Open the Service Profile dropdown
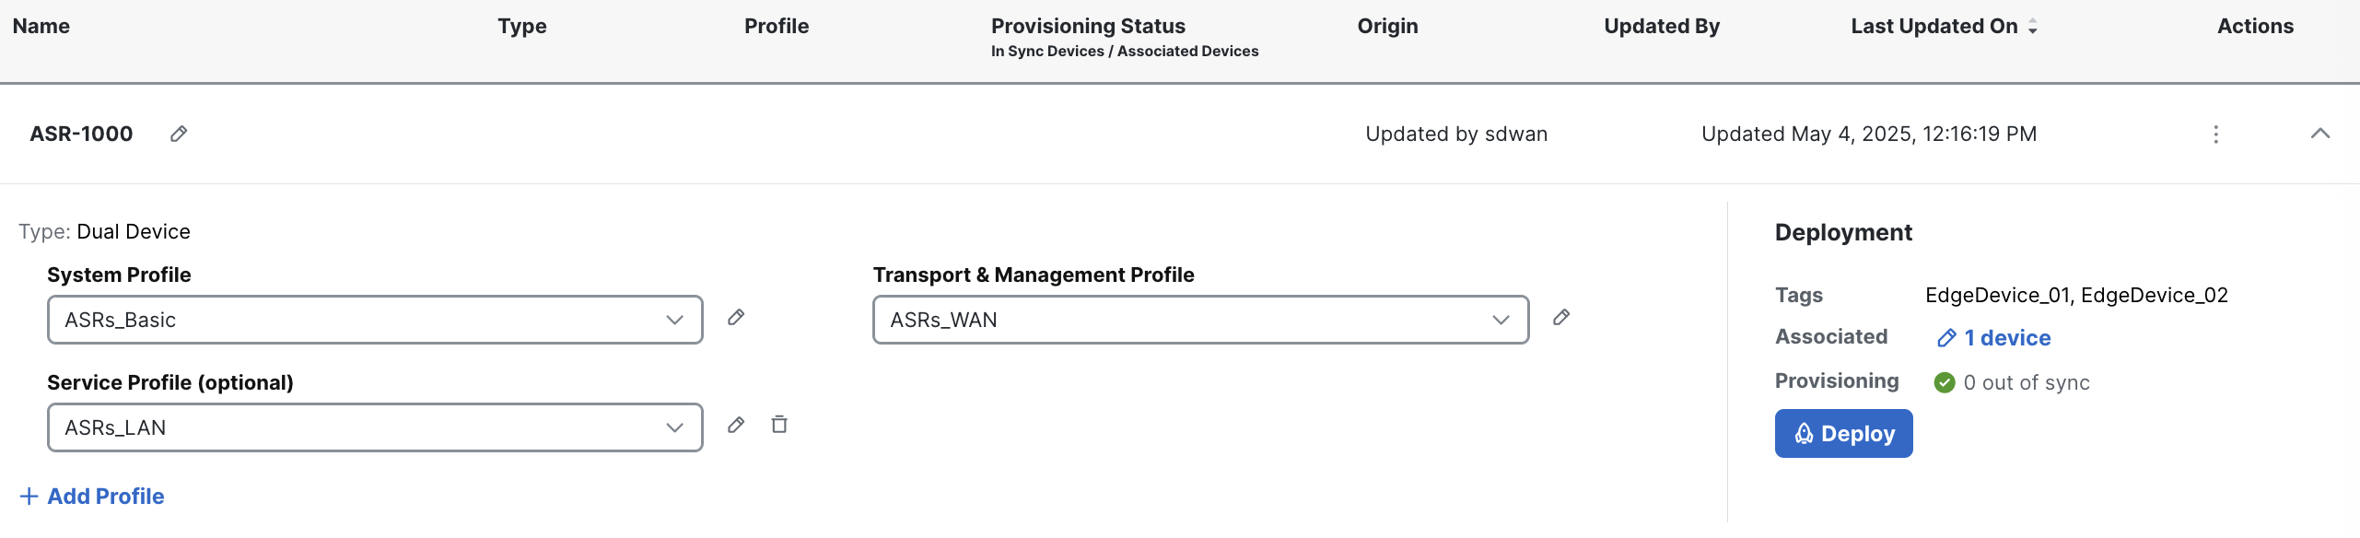 click(375, 427)
